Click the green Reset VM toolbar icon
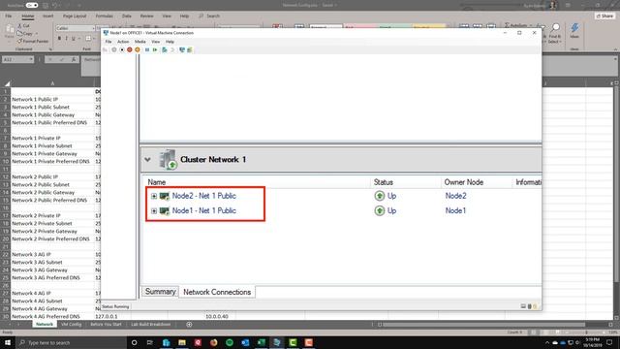Screen dimensions: 620x349 pyautogui.click(x=155, y=49)
